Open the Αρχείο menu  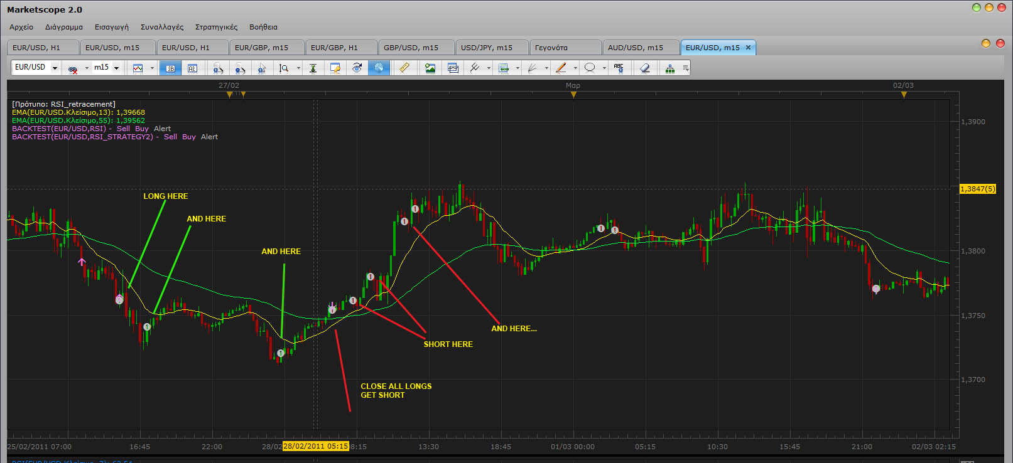pos(21,27)
